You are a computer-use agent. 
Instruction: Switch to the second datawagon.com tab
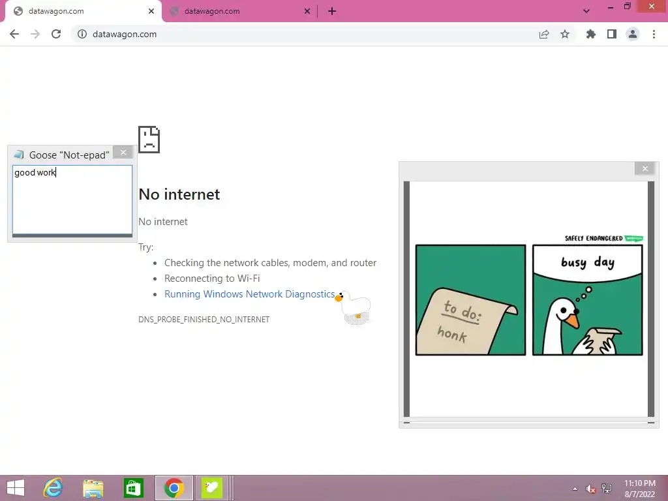tap(240, 11)
